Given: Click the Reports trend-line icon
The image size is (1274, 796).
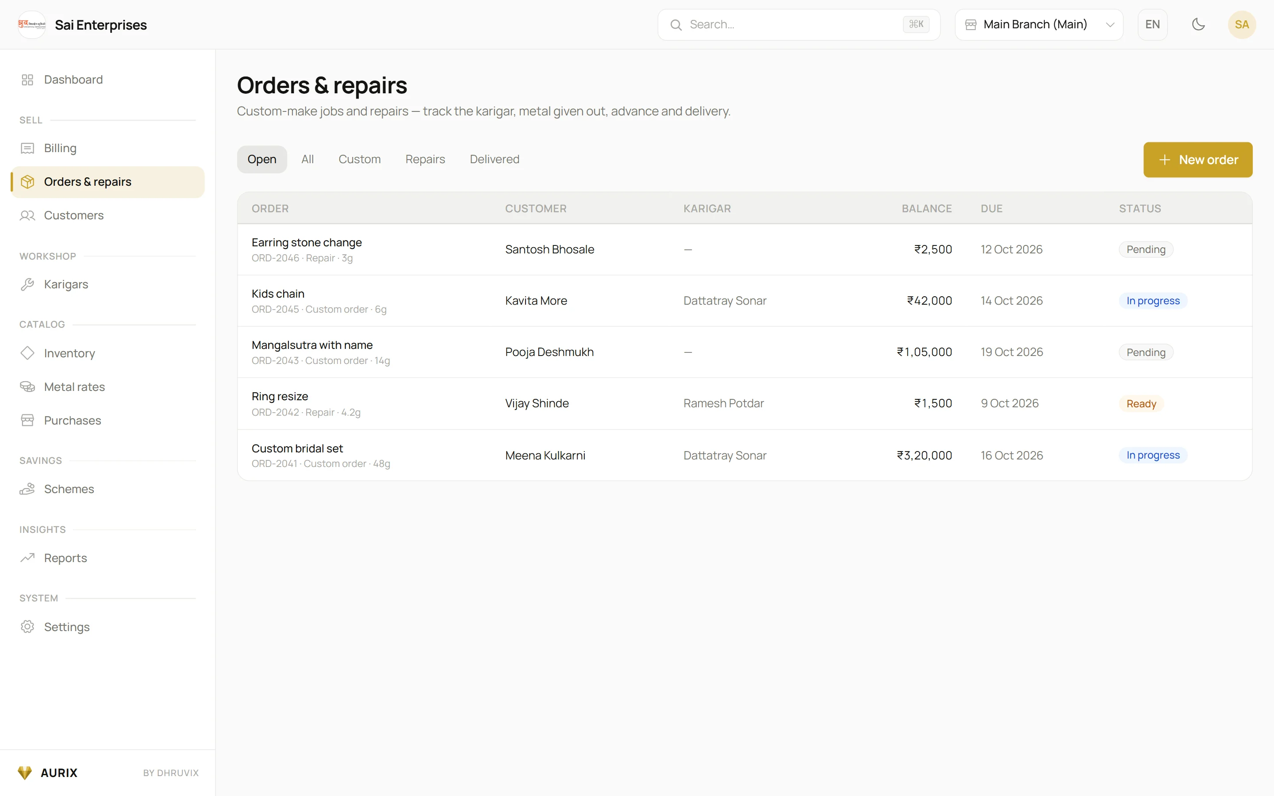Looking at the screenshot, I should [x=27, y=558].
